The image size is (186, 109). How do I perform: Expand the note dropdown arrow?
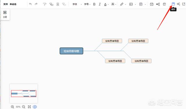145,5
